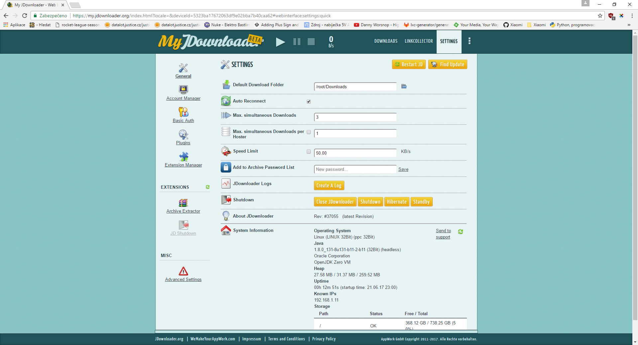
Task: Focus Max simultaneous Downloads field
Action: point(355,117)
